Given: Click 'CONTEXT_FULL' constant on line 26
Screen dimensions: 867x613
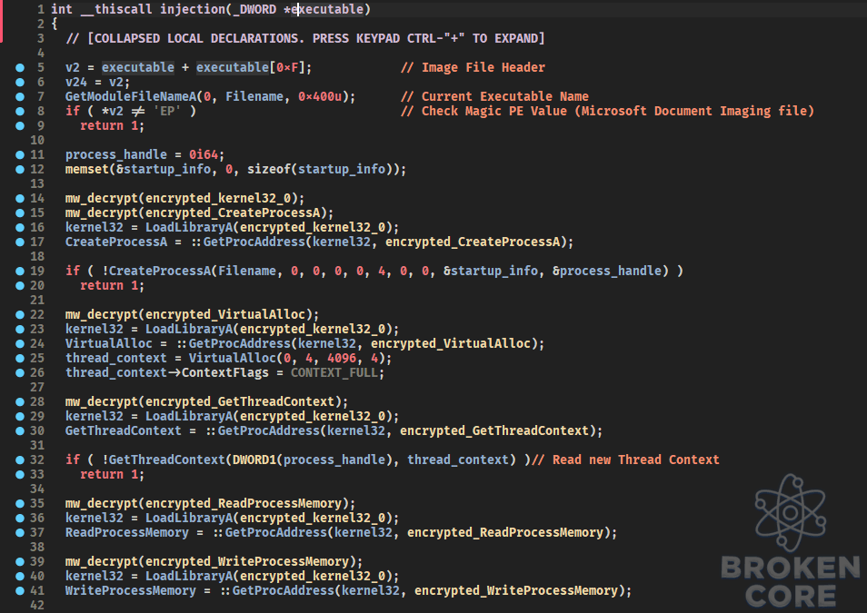Looking at the screenshot, I should pyautogui.click(x=334, y=372).
